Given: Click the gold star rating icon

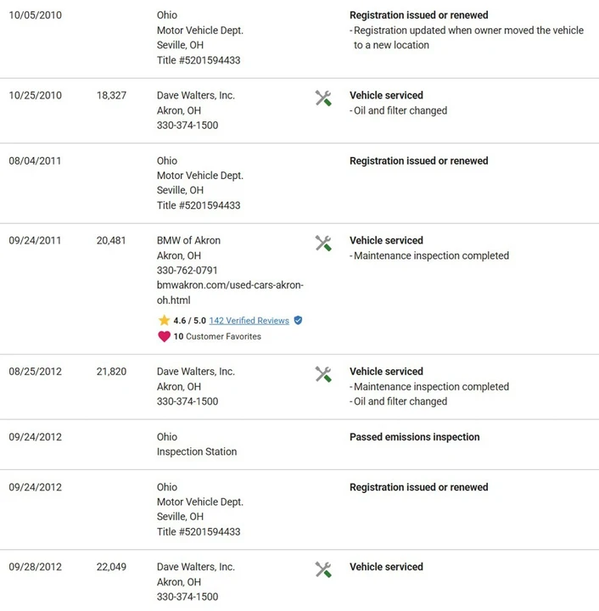Looking at the screenshot, I should coord(164,320).
